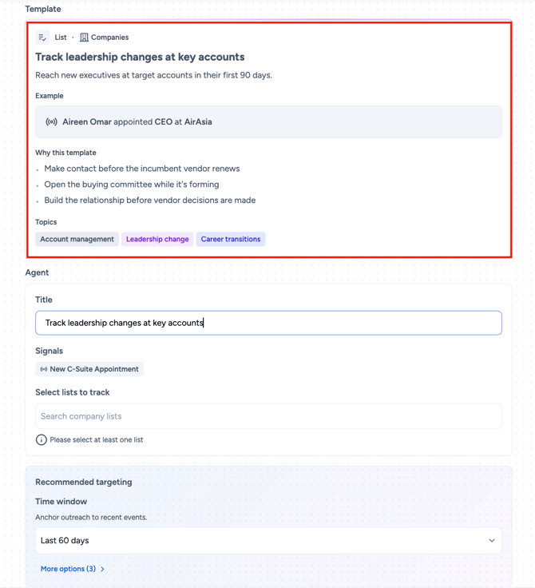Screen dimensions: 535x588
Task: Click the Recommended targeting section heading
Action: click(84, 483)
